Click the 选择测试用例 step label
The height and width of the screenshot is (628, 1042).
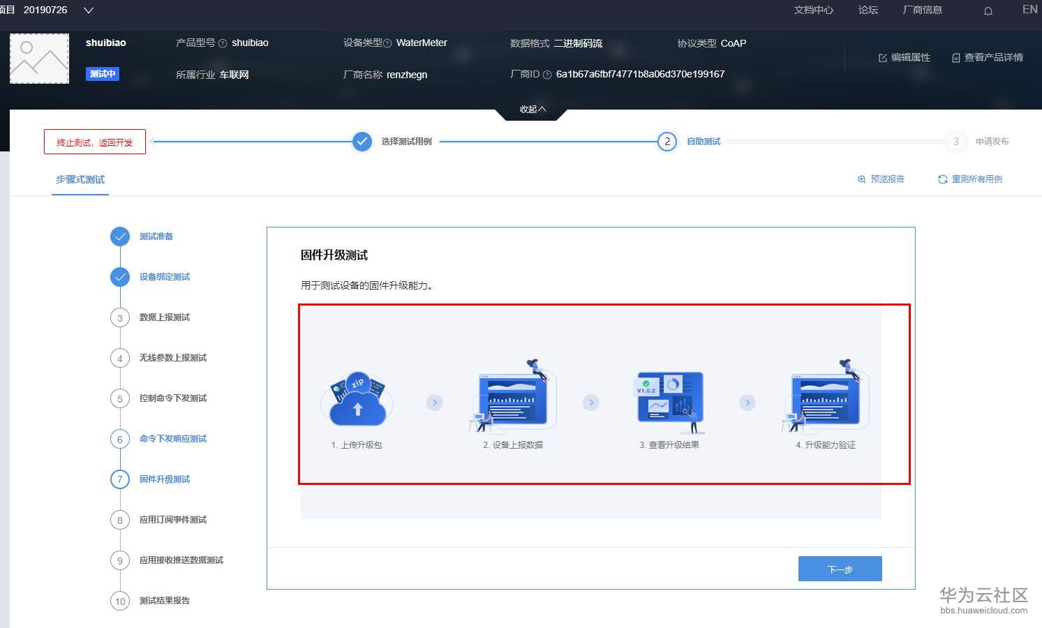point(406,142)
